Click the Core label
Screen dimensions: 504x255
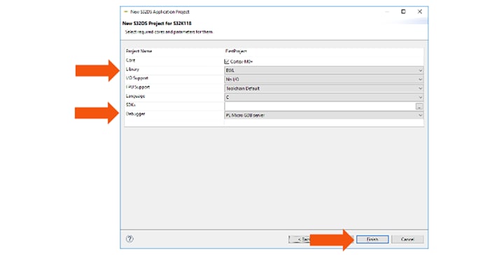(130, 60)
